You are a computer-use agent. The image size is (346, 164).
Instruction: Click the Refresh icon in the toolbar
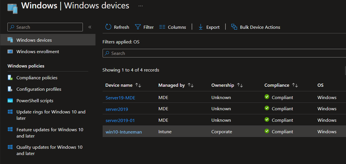(x=108, y=27)
